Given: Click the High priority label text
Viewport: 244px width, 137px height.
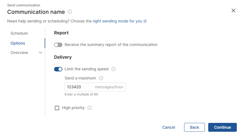Looking at the screenshot, I should [73, 108].
